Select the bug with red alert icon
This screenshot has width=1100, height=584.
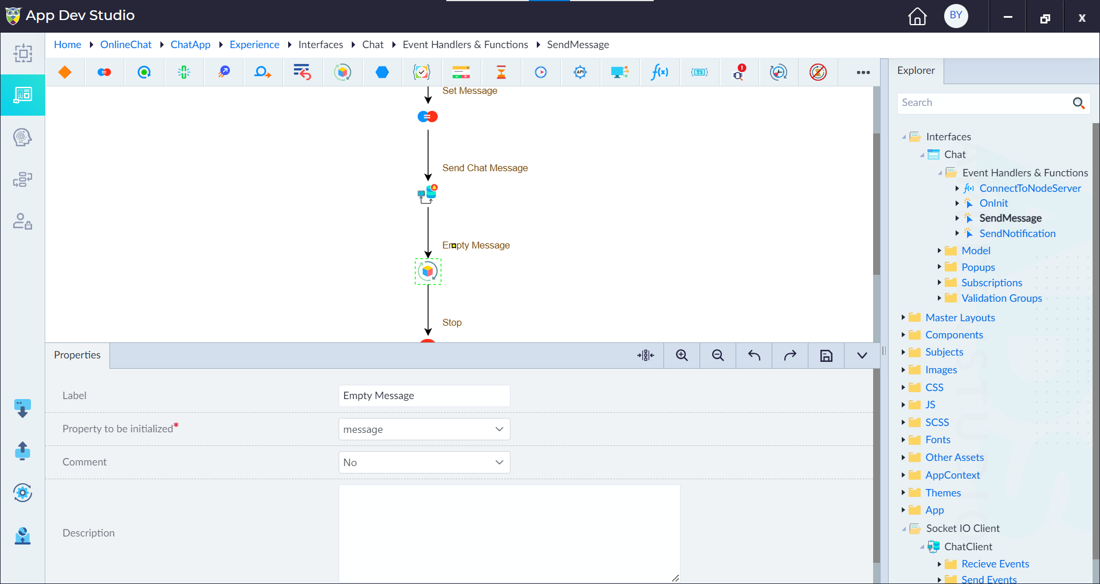coord(739,72)
